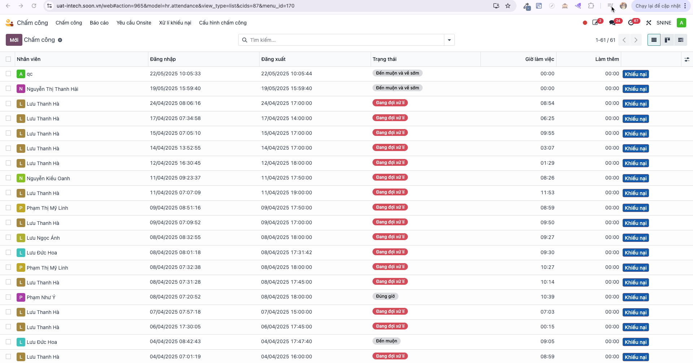
Task: Open the debug tools wrench icon
Action: point(649,23)
